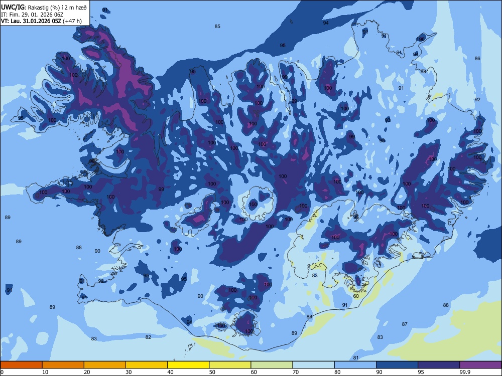
Task: Click the '70' legend tick label
Action: click(x=296, y=372)
